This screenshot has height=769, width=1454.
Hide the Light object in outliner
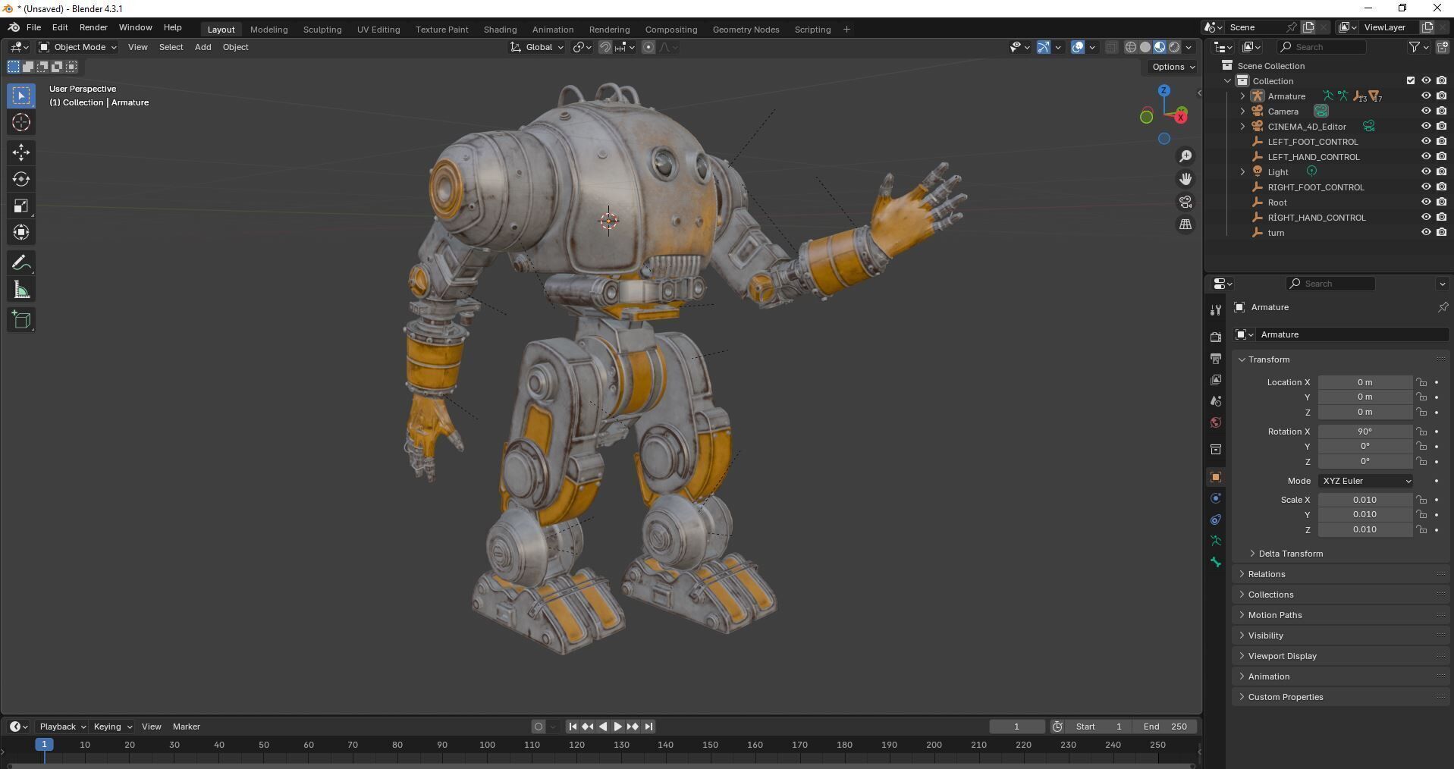[x=1426, y=172]
